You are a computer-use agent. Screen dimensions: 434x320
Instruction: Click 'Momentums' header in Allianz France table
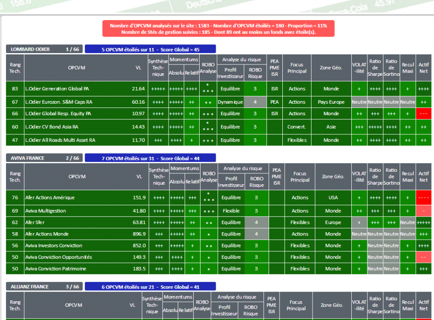click(178, 297)
